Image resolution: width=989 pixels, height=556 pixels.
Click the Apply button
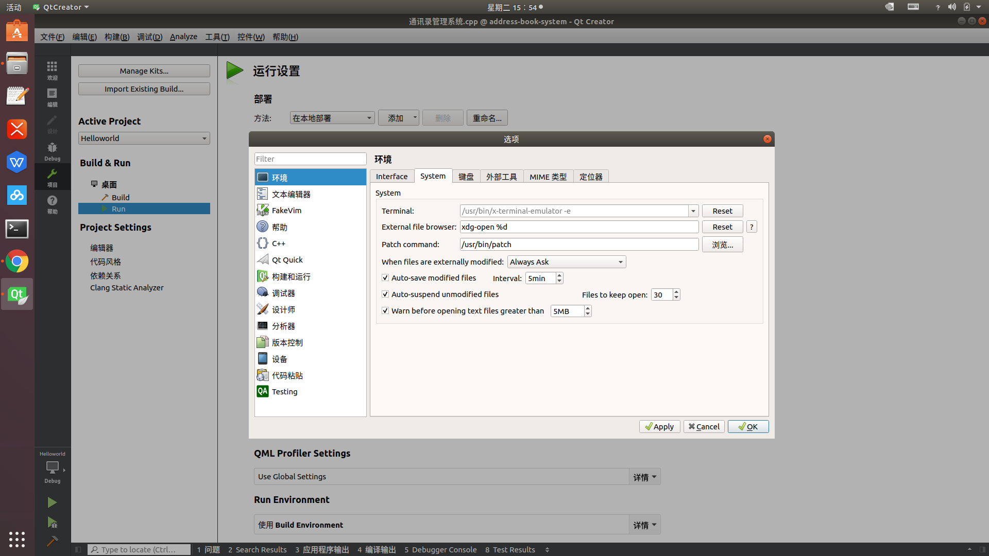659,426
